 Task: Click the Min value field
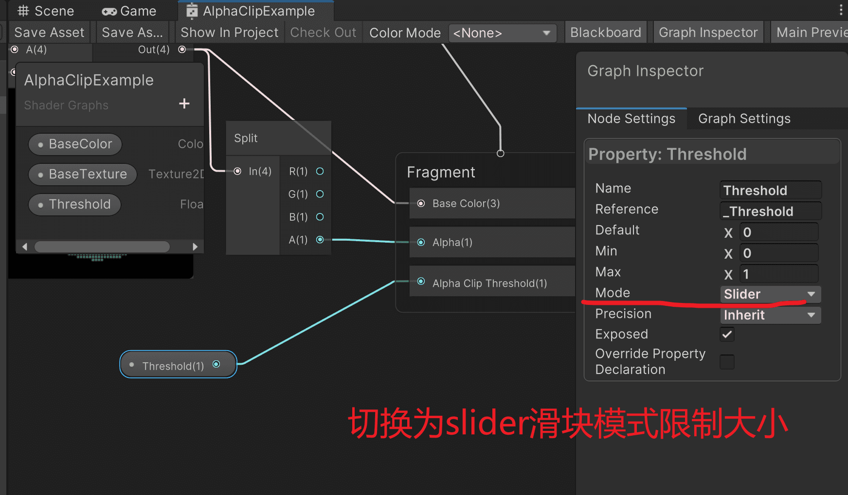(779, 253)
